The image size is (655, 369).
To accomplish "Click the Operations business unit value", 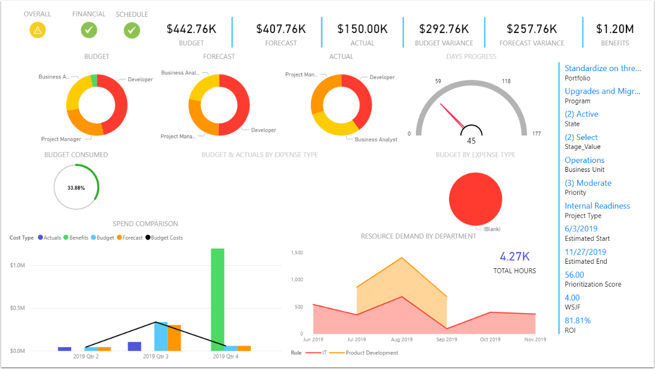I will point(584,160).
